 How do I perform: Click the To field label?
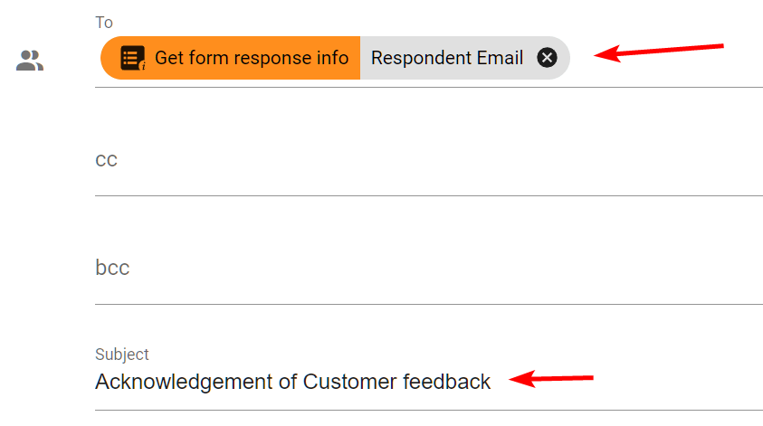pyautogui.click(x=104, y=23)
